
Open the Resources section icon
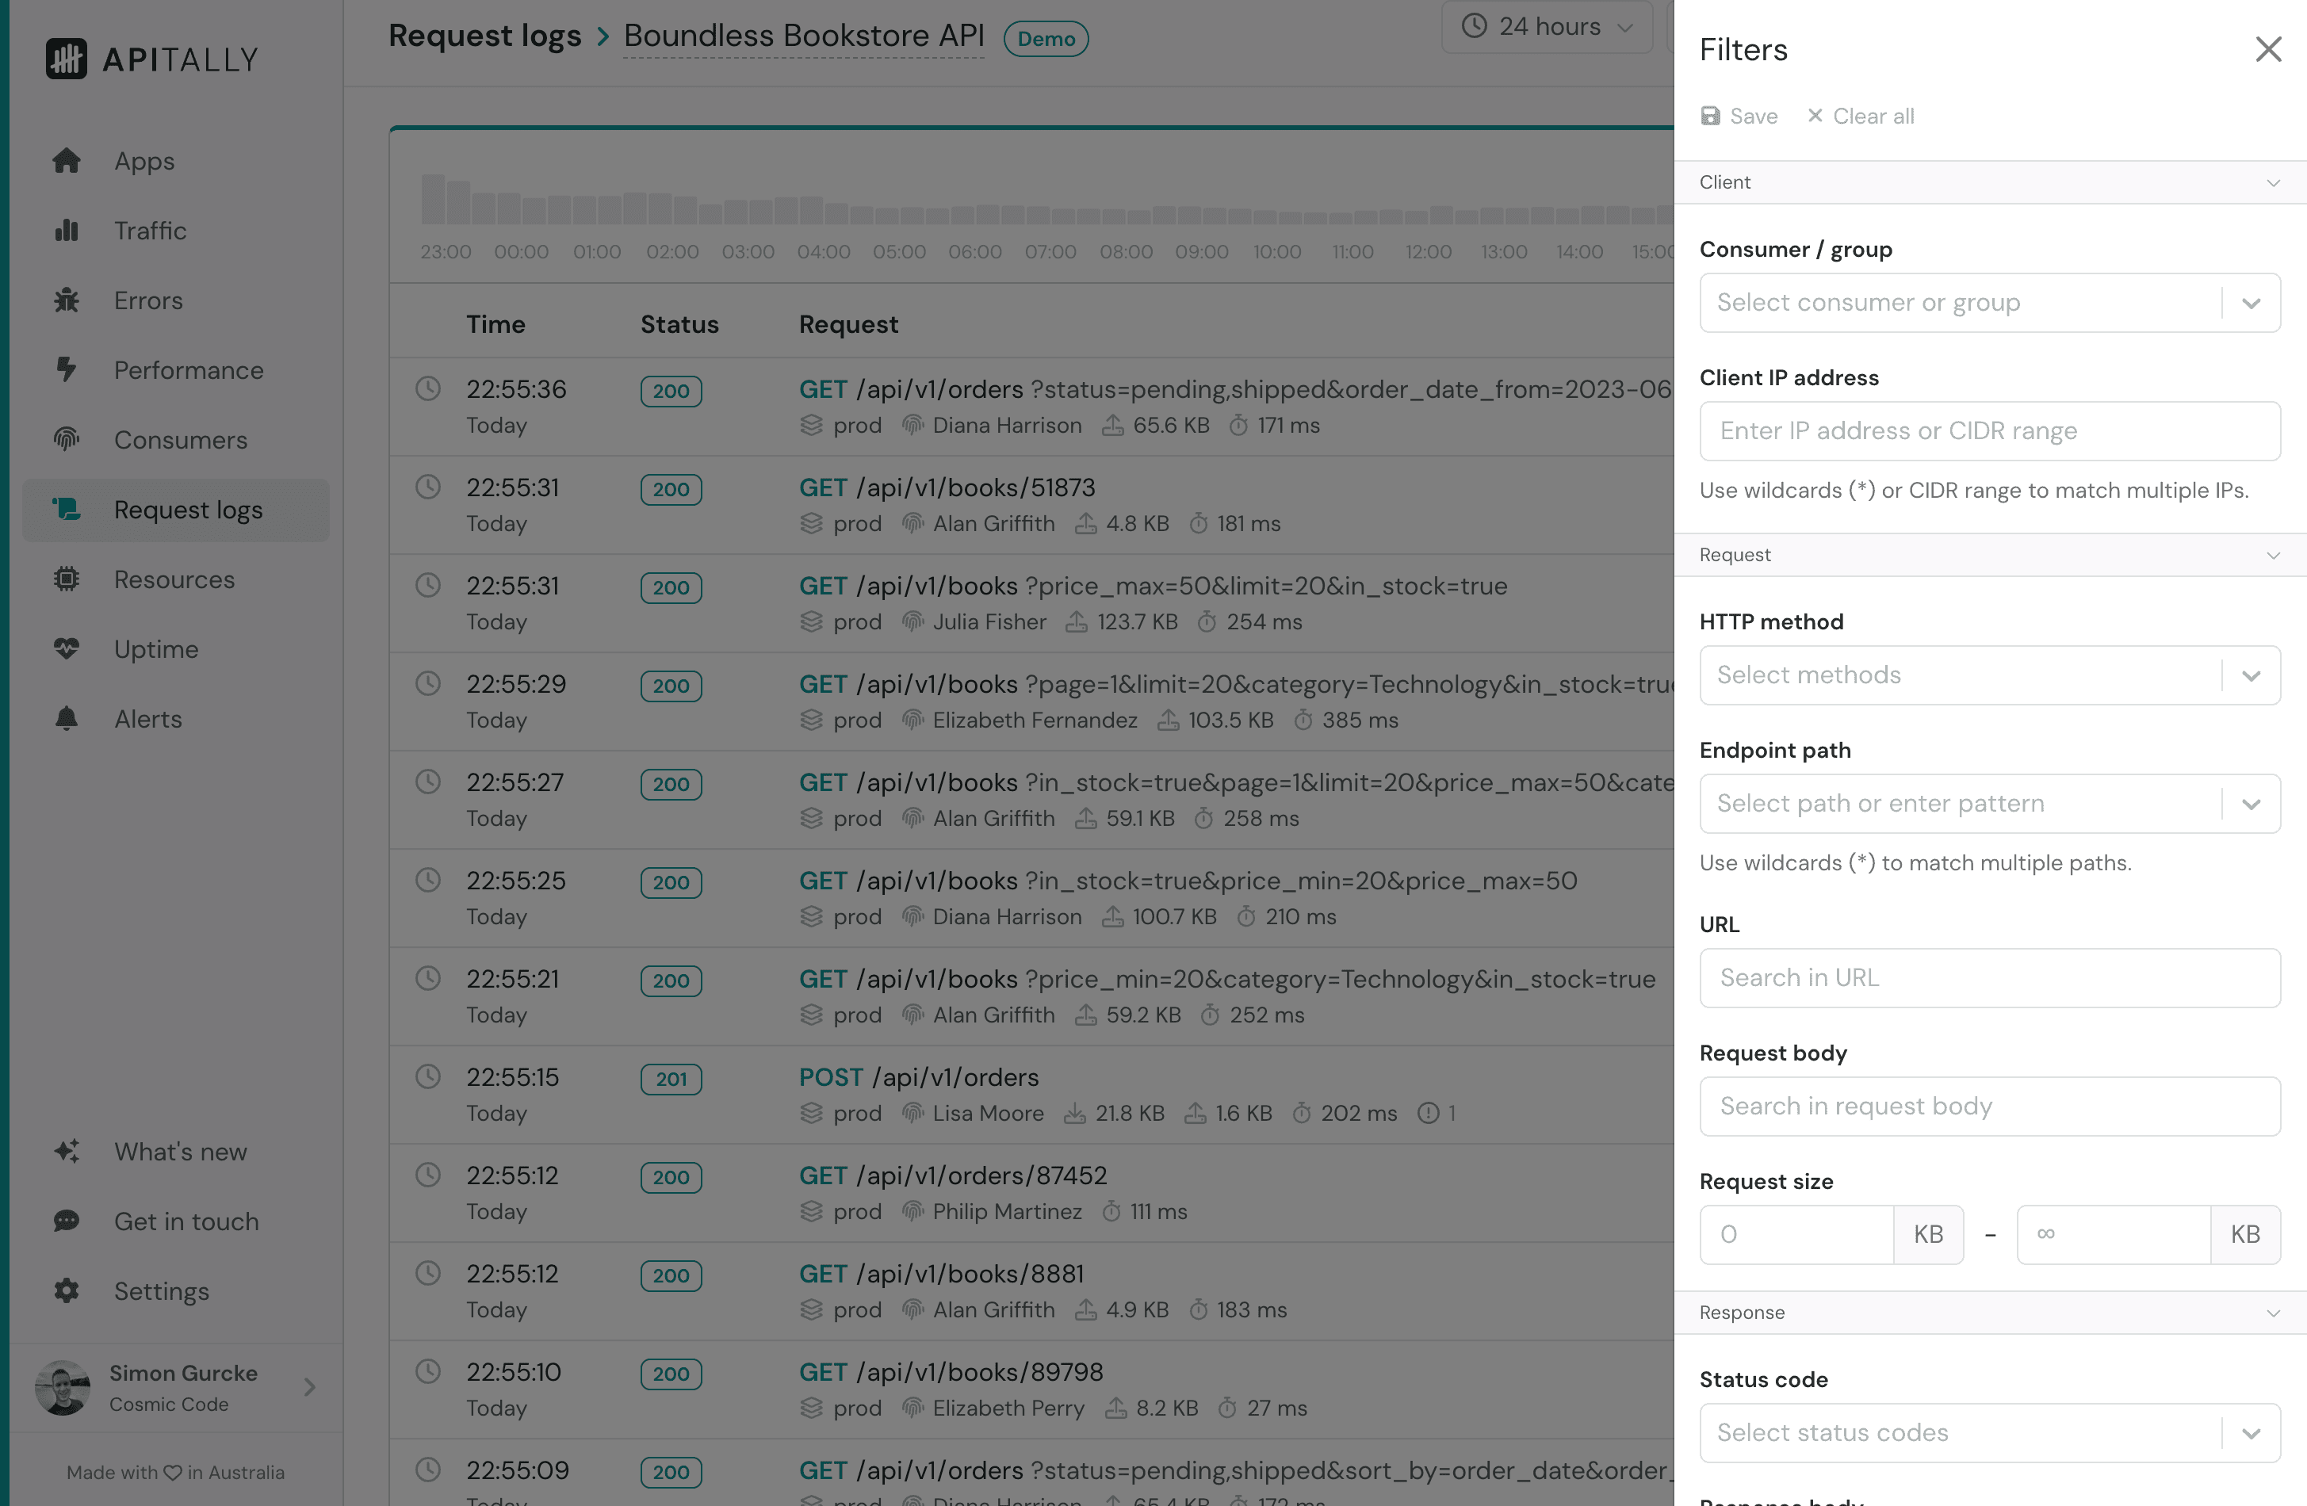coord(66,579)
